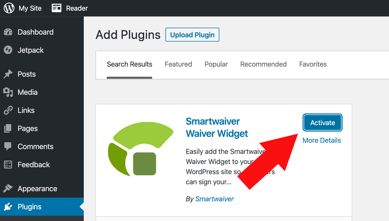
Task: Open the Plugins menu item
Action: [42, 207]
